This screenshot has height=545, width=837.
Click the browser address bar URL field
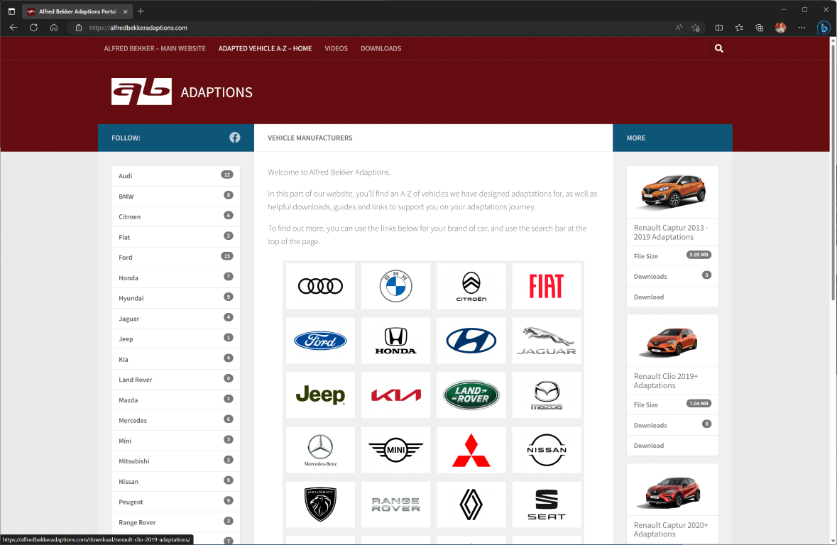[x=373, y=28]
